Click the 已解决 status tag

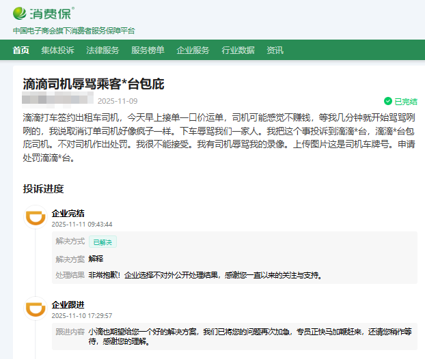pos(102,242)
